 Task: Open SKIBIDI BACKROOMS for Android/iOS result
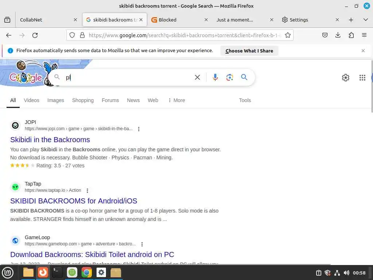[74, 201]
